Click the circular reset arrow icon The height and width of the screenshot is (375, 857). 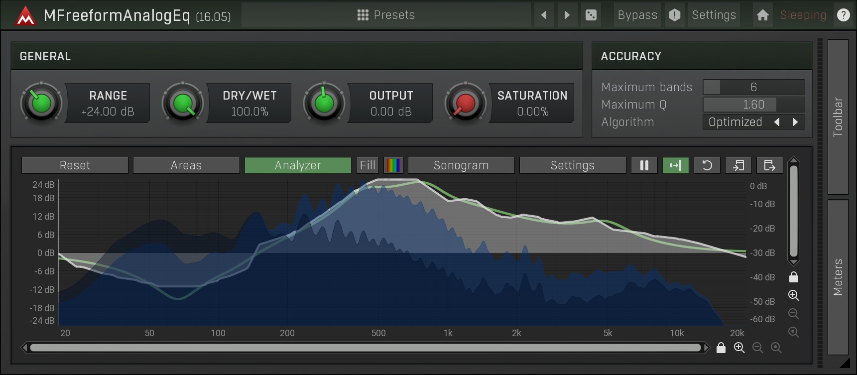(707, 165)
